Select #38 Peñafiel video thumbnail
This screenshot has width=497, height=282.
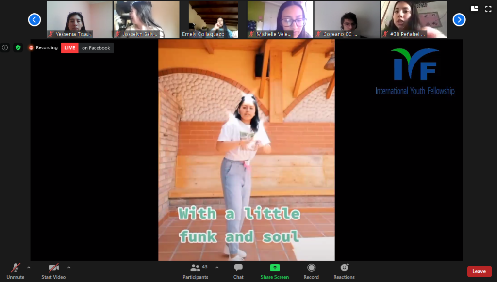point(414,19)
